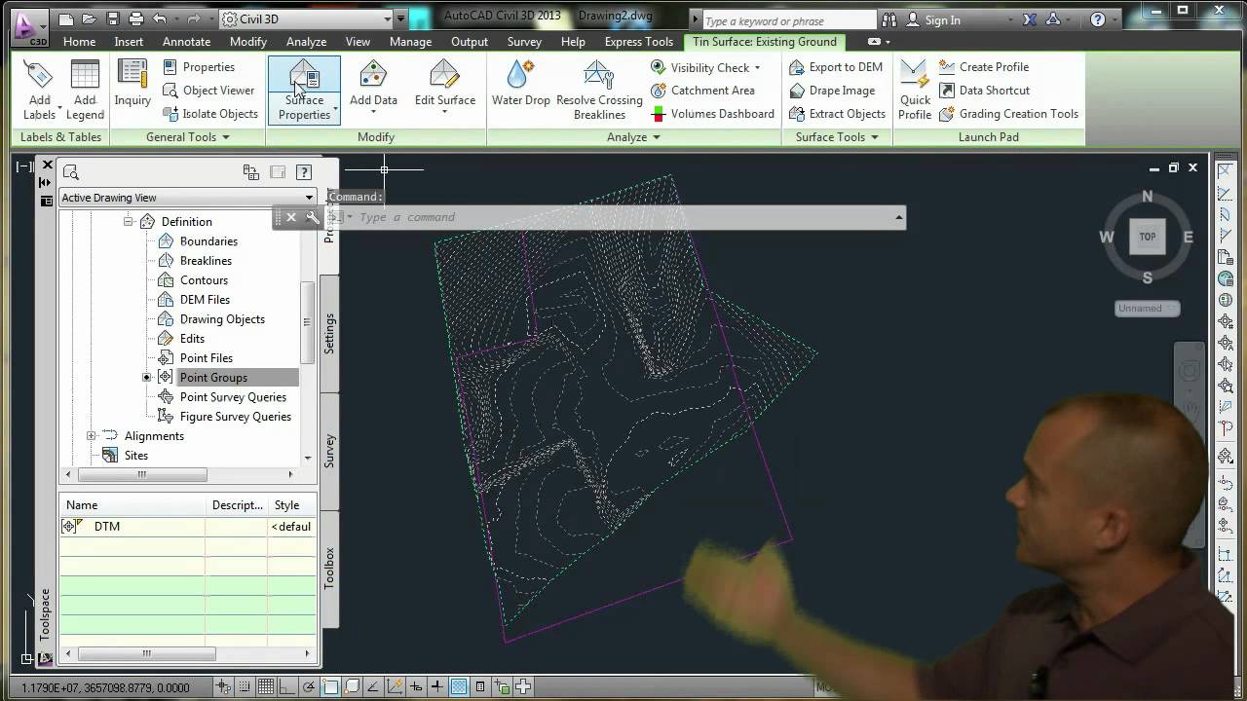Select Contours in the Definition tree
The height and width of the screenshot is (701, 1247).
coord(204,280)
